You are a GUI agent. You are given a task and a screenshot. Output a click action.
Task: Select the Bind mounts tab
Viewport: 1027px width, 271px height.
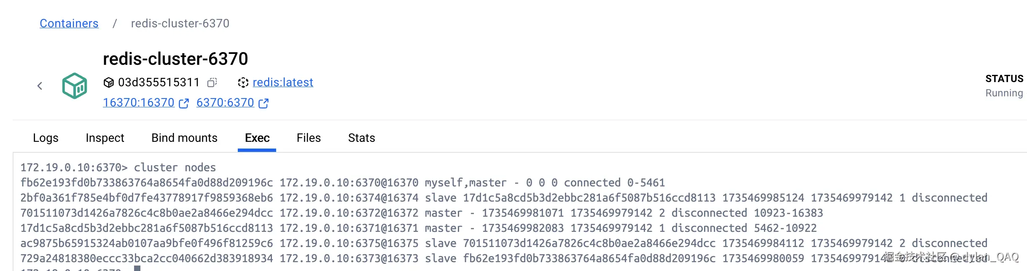coord(184,138)
